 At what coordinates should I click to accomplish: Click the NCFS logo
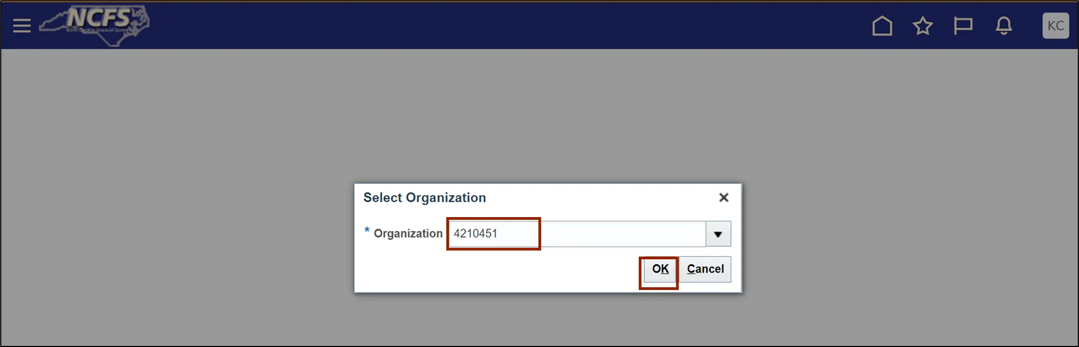[95, 25]
